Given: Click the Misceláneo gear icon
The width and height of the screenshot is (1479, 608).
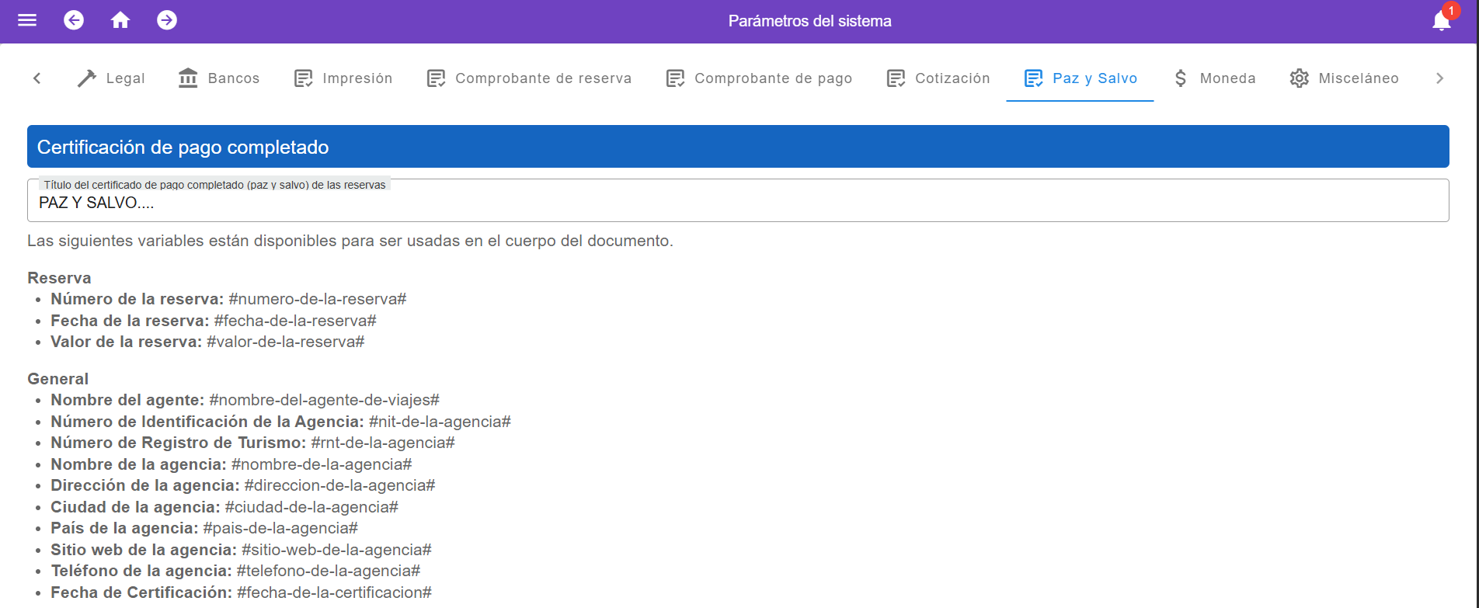Looking at the screenshot, I should point(1300,78).
